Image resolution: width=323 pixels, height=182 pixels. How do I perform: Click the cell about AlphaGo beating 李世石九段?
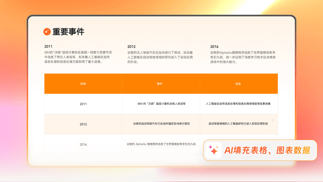161,145
